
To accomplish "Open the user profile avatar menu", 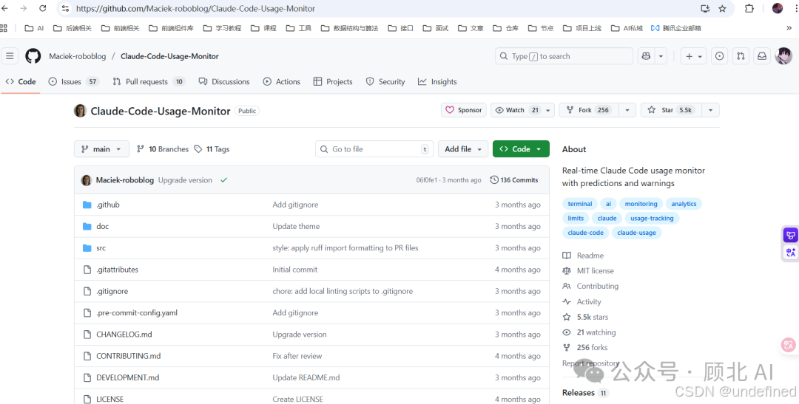I will coord(783,56).
